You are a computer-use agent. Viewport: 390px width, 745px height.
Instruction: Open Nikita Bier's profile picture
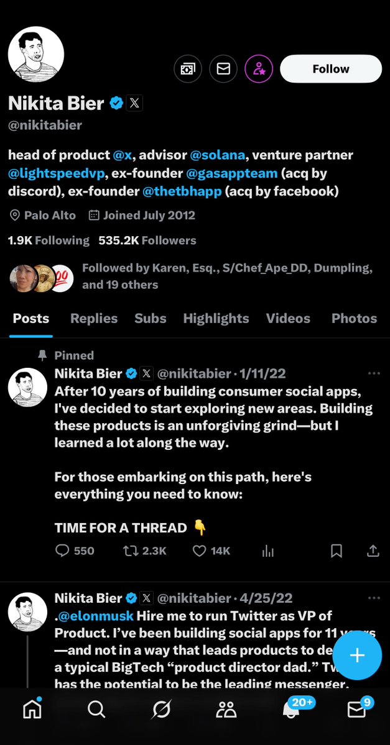[x=36, y=54]
